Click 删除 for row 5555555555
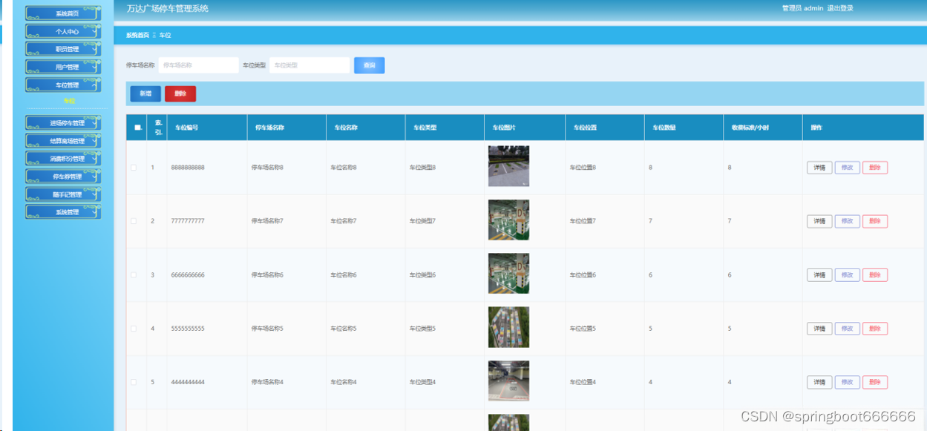 point(875,329)
